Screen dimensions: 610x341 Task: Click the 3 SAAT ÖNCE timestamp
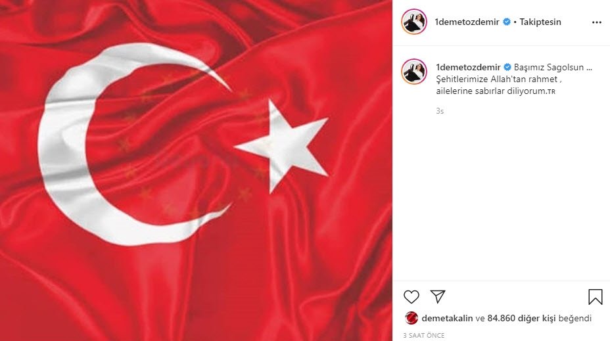(x=424, y=335)
